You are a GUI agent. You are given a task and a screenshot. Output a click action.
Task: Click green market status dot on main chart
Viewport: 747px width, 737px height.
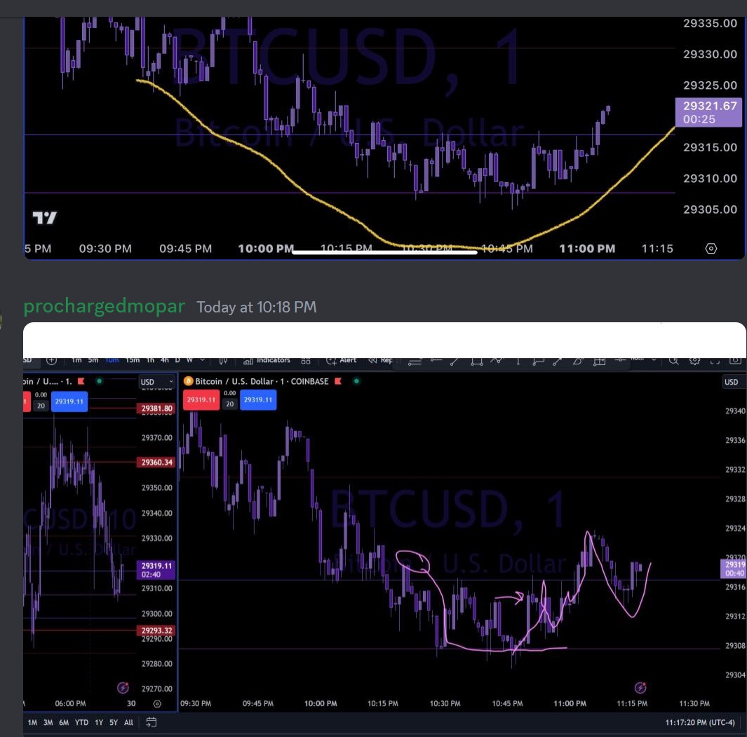tap(356, 381)
